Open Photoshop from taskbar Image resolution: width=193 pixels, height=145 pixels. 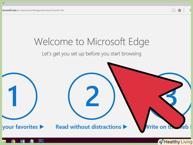pos(41,141)
